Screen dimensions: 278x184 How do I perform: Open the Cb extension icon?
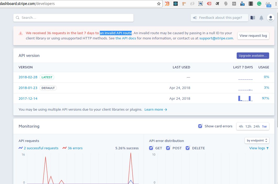pyautogui.click(x=234, y=4)
